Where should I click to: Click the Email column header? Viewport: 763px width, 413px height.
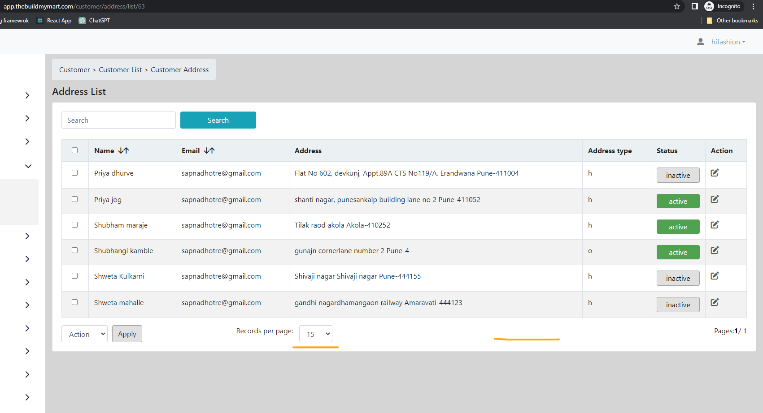(191, 151)
